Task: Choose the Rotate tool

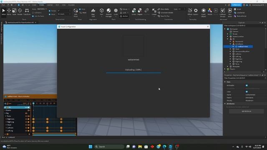Action: pos(20,12)
